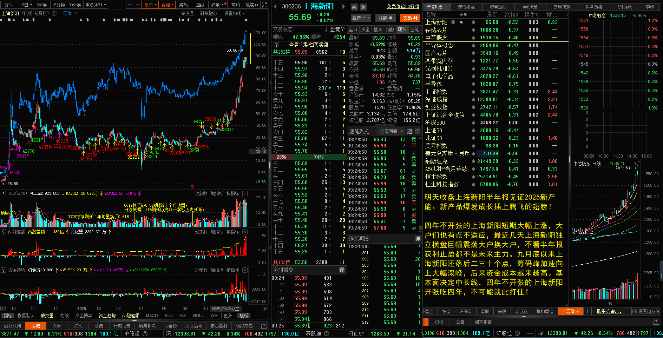Screen dimensions: 663x338
Task: Open 设置均线 dropdown
Action: tap(234, 13)
